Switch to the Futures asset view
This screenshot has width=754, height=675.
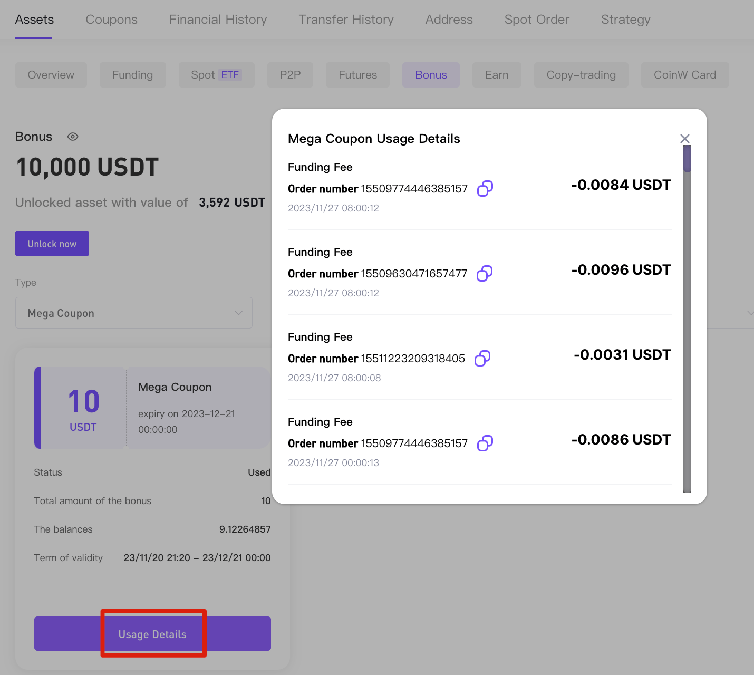click(x=357, y=75)
